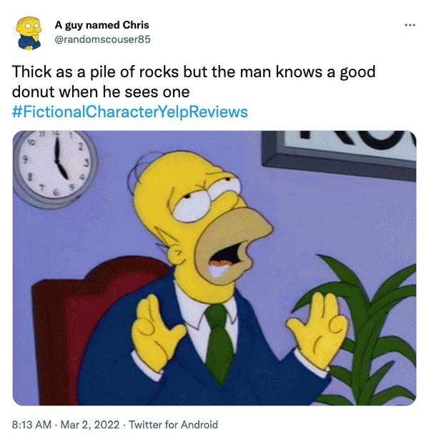The image size is (429, 442).
Task: Click the @randomscouser85 handle
Action: (103, 39)
